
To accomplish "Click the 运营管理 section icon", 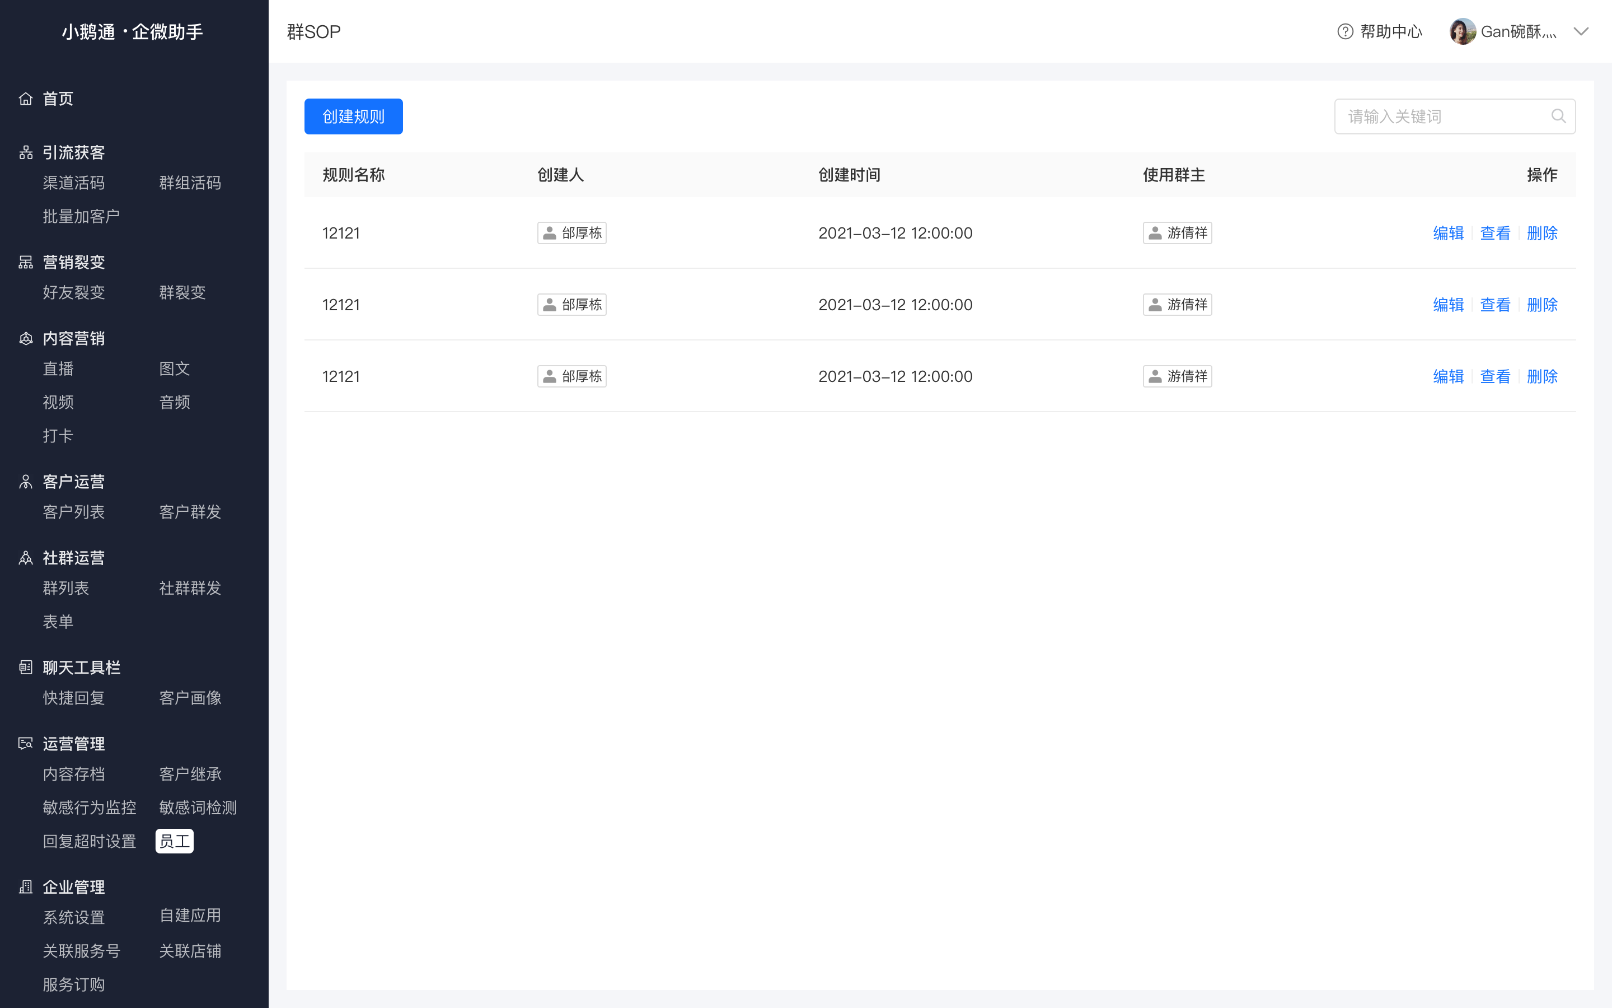I will pyautogui.click(x=26, y=743).
